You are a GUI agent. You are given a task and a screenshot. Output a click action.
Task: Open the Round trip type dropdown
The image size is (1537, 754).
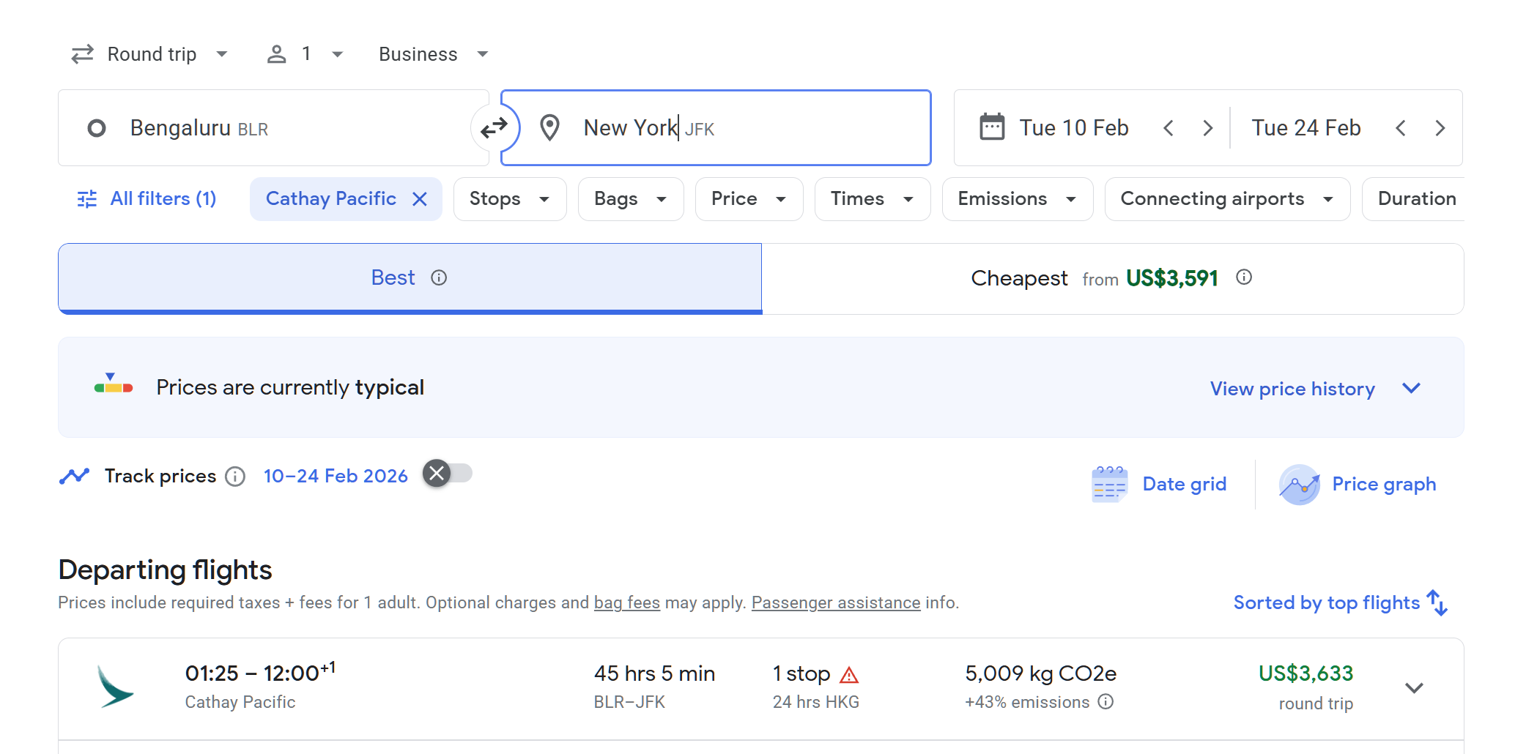[x=150, y=54]
